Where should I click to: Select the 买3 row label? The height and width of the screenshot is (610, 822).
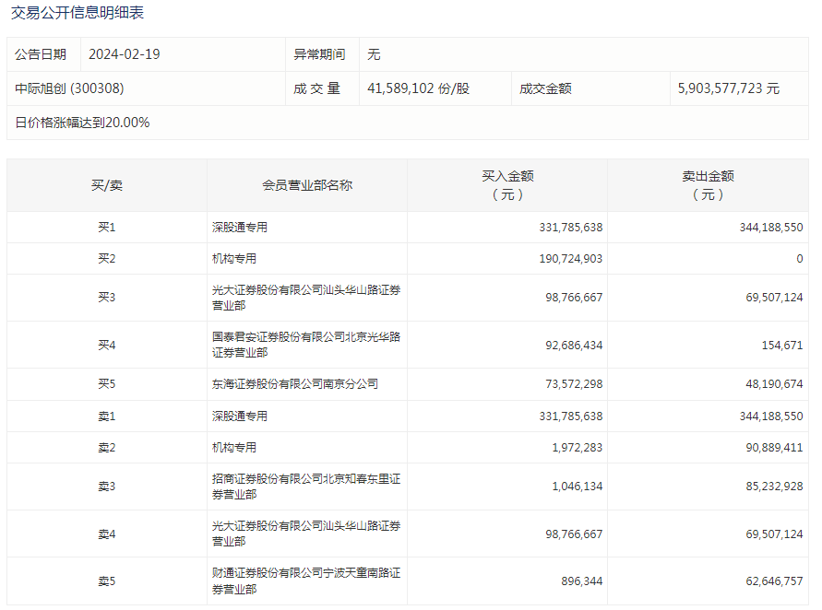click(107, 298)
